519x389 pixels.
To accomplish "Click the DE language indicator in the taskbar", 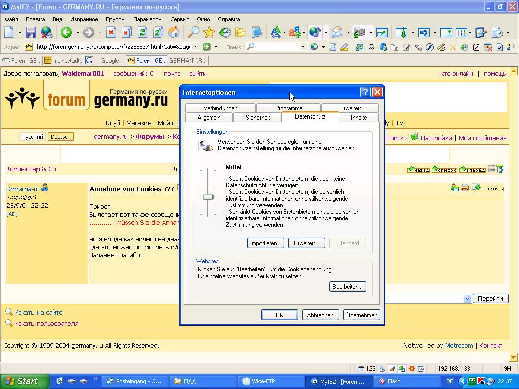I will (x=449, y=381).
